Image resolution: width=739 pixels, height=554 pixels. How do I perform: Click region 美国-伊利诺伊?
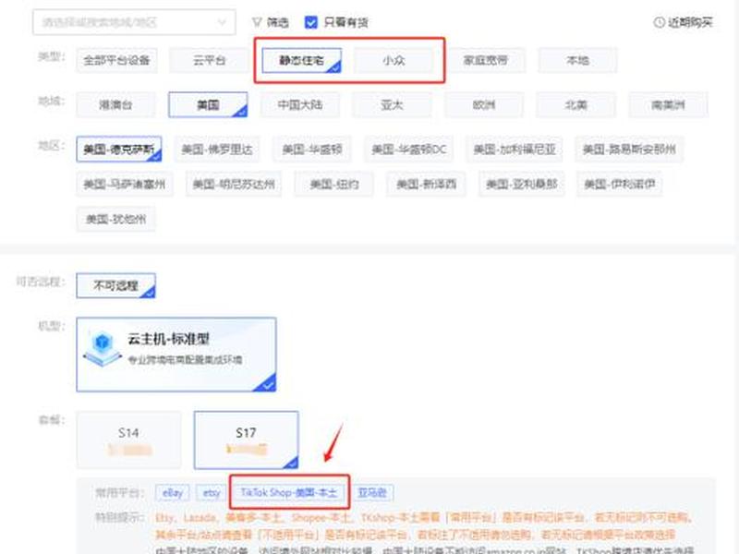pyautogui.click(x=620, y=184)
